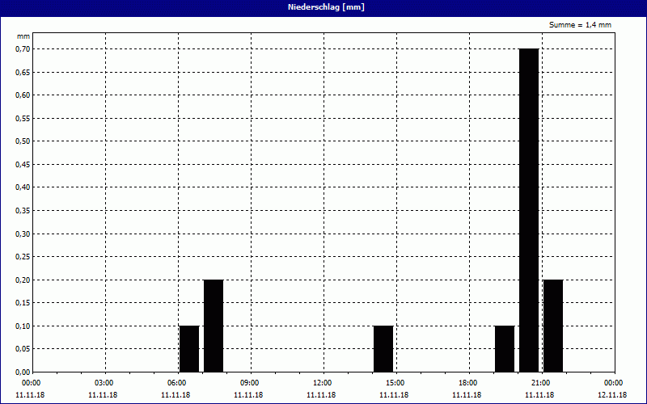647x404 pixels.
Task: Click the 12:00 time axis label
Action: [x=322, y=382]
